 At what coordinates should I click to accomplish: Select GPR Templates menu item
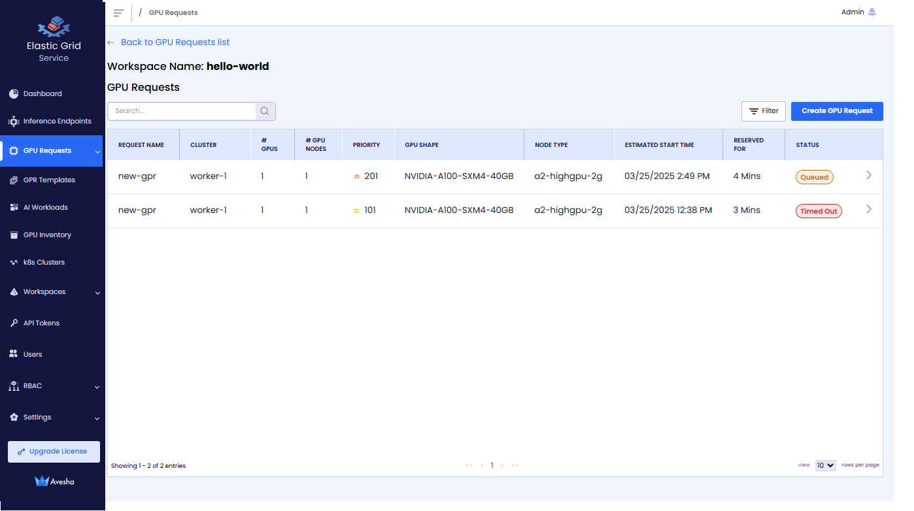[x=49, y=180]
